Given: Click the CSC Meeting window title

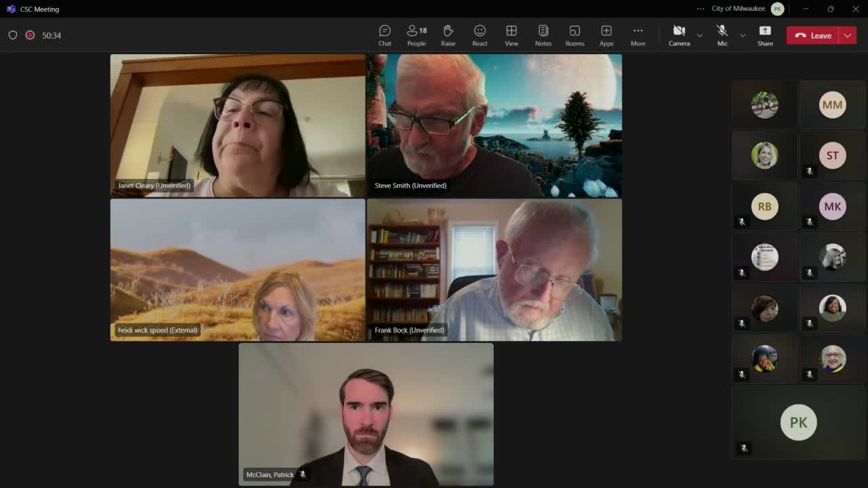Looking at the screenshot, I should (x=39, y=9).
